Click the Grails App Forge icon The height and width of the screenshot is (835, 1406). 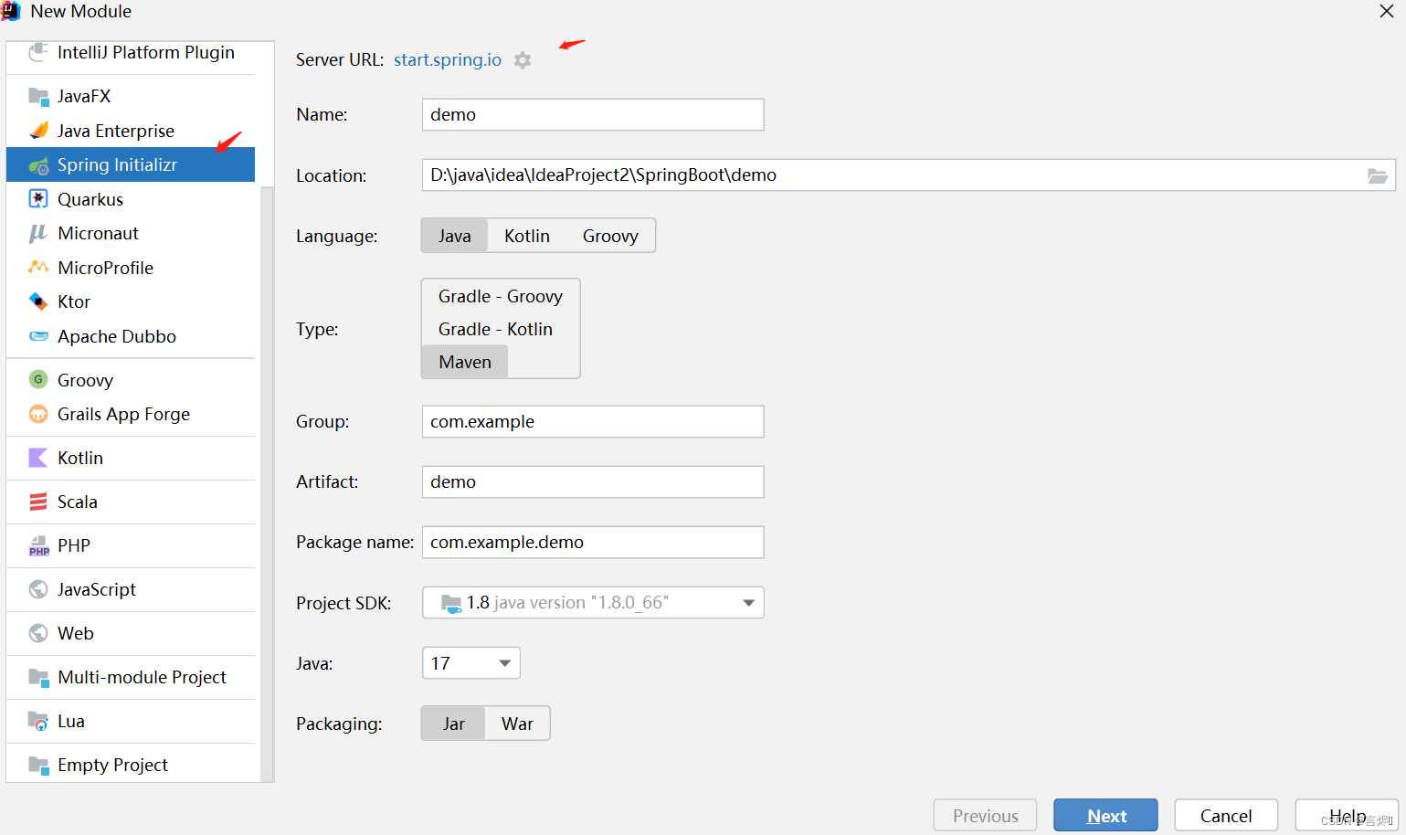[38, 414]
